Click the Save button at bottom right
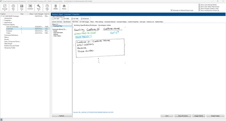This screenshot has width=226, height=121. [167, 116]
